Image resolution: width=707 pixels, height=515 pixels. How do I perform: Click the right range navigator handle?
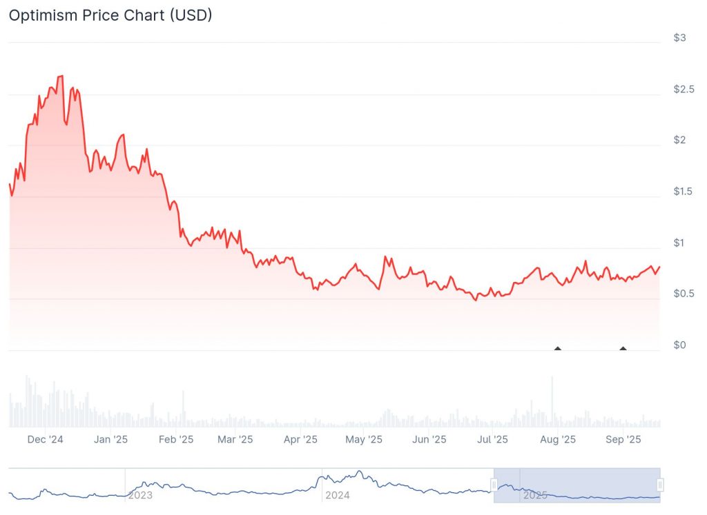(x=660, y=484)
